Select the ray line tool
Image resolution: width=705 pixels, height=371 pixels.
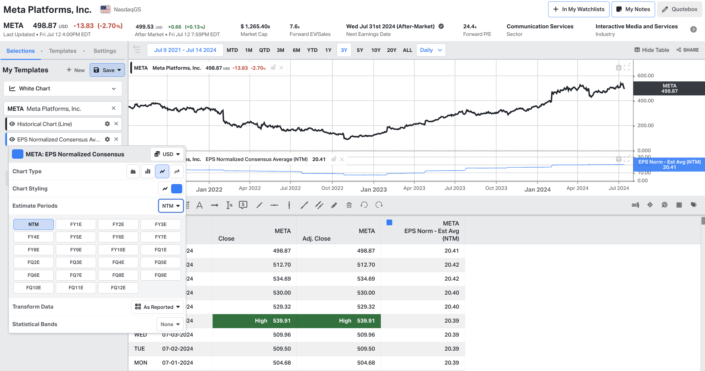[259, 205]
